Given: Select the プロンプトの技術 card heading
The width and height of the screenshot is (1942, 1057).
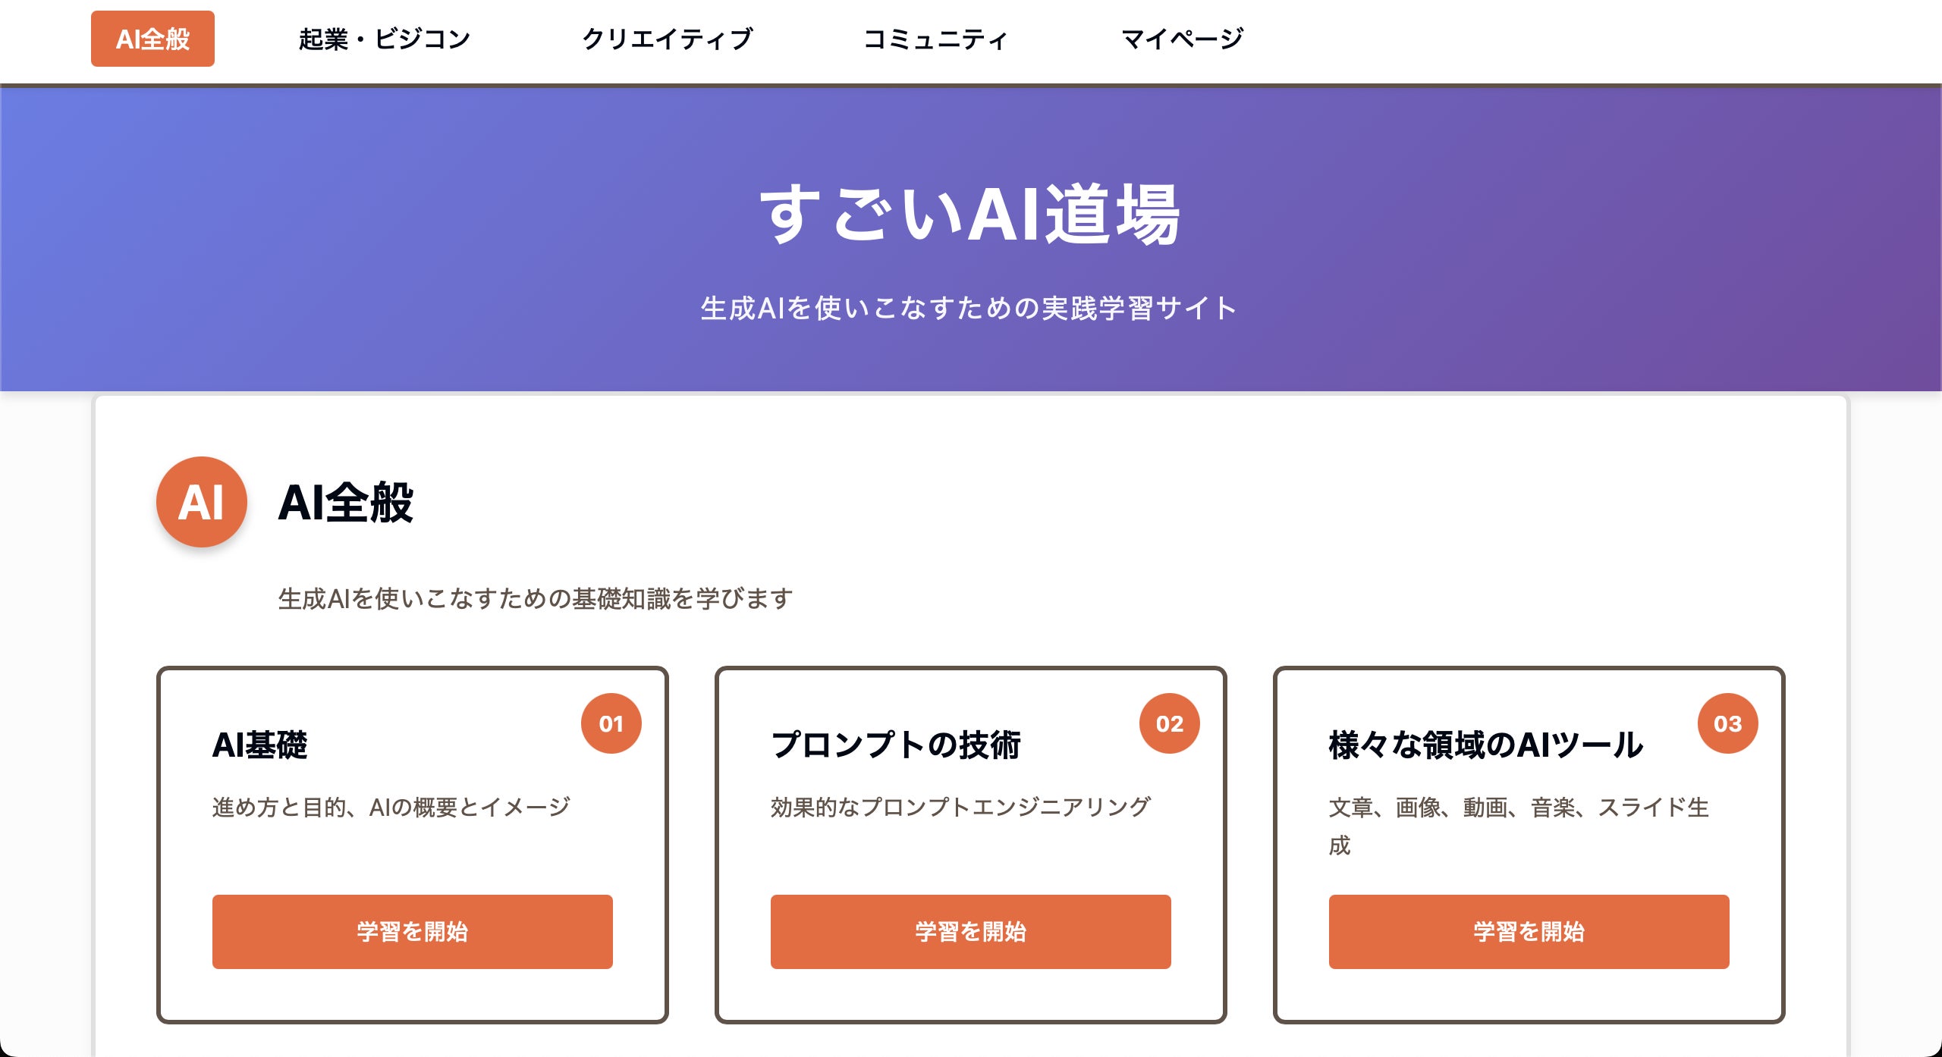Looking at the screenshot, I should (x=896, y=745).
